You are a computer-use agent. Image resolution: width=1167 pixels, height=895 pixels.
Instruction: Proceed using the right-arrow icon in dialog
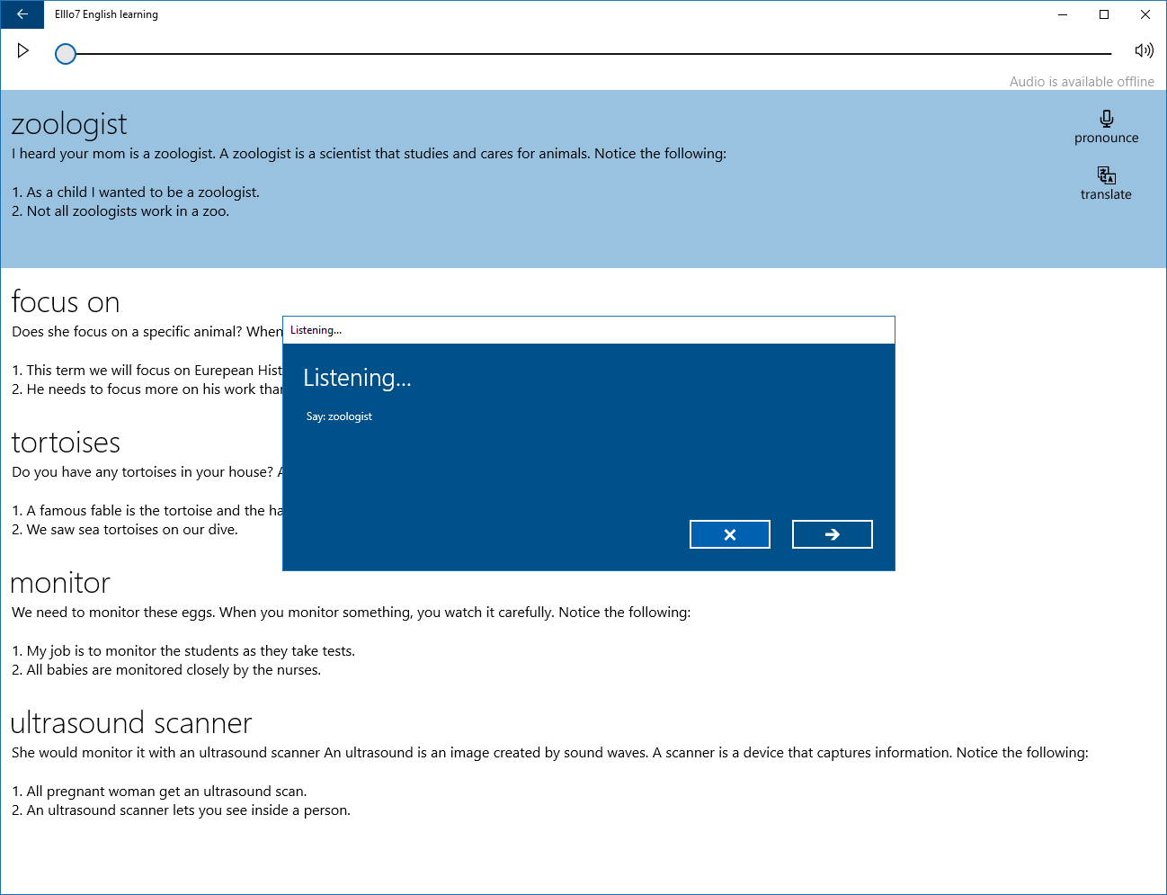point(832,533)
